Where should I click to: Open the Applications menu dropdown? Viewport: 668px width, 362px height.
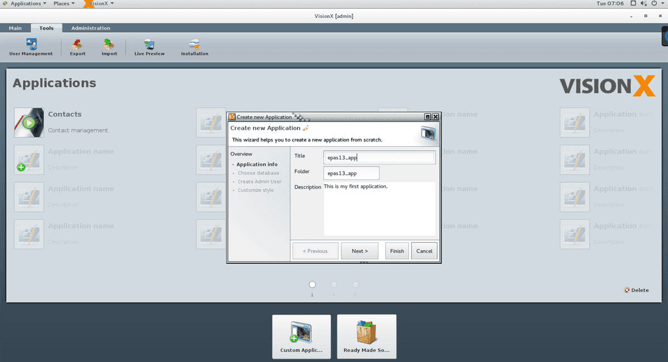tap(25, 3)
